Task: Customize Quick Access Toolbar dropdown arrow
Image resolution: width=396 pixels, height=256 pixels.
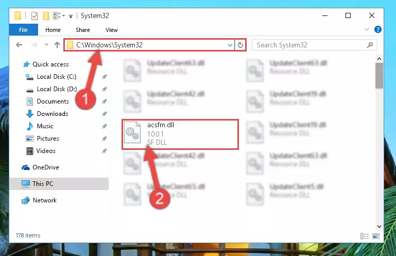Action: (71, 16)
